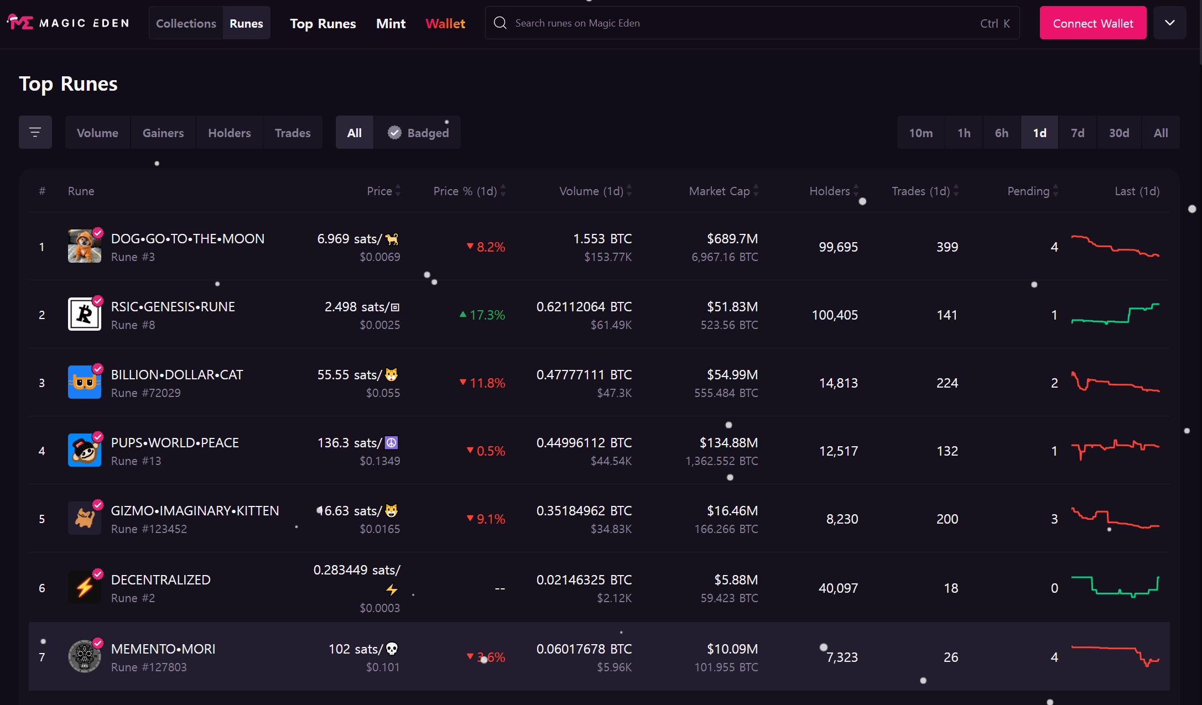
Task: Click MEMENTO•MORI skull avatar icon
Action: click(84, 656)
